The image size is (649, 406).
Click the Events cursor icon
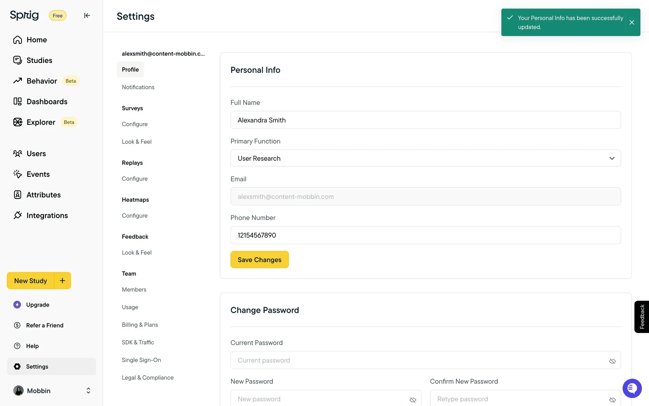coord(18,174)
